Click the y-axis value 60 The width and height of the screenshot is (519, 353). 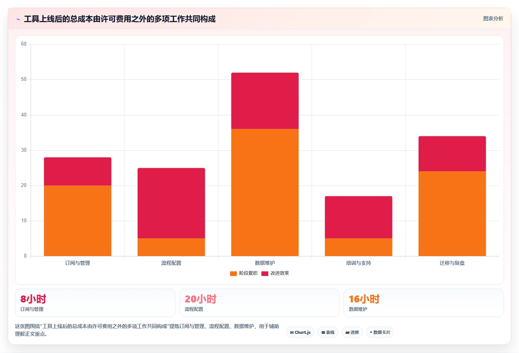pyautogui.click(x=24, y=44)
